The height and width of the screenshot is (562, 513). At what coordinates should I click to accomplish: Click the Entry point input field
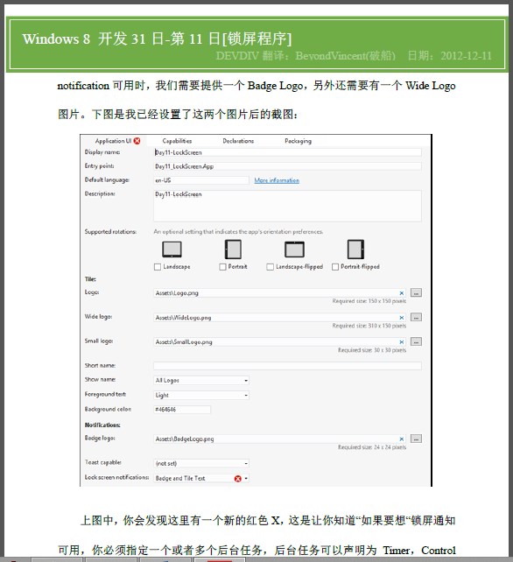(x=287, y=166)
